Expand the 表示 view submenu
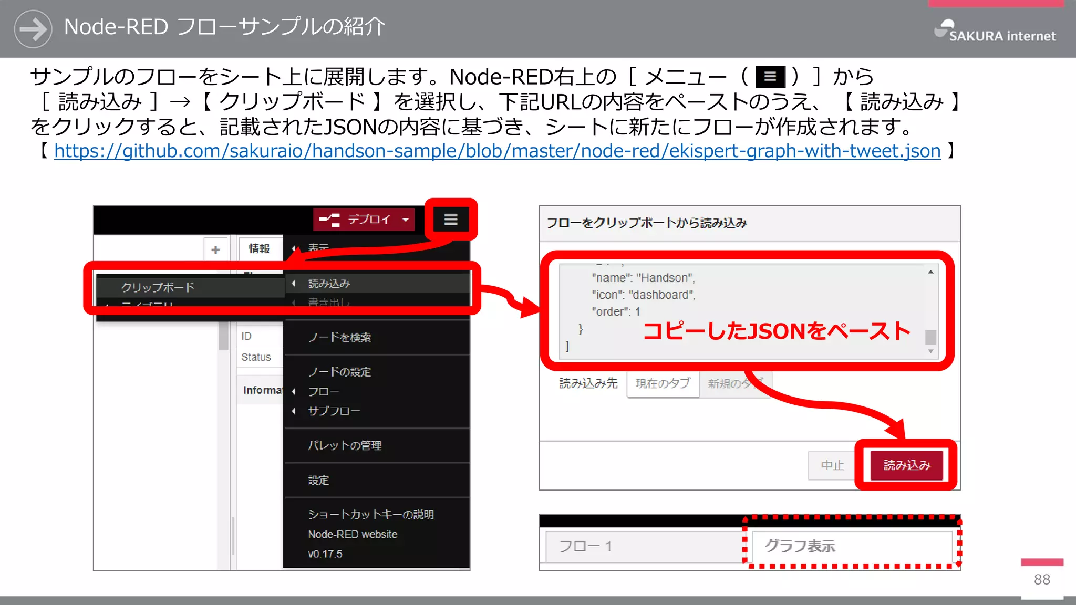This screenshot has width=1076, height=605. (x=377, y=247)
